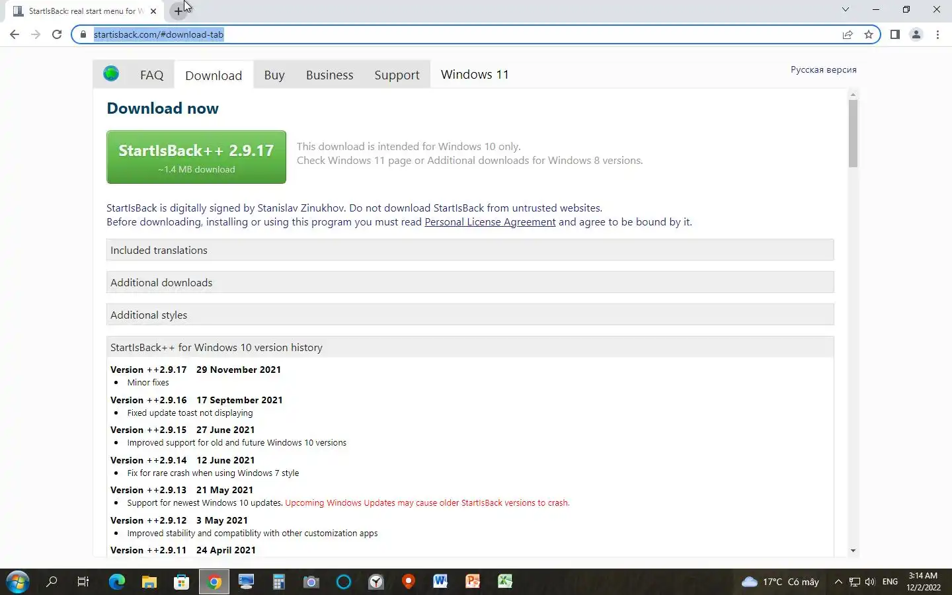Image resolution: width=952 pixels, height=595 pixels.
Task: Click the page scrollbar down arrow
Action: 853,551
